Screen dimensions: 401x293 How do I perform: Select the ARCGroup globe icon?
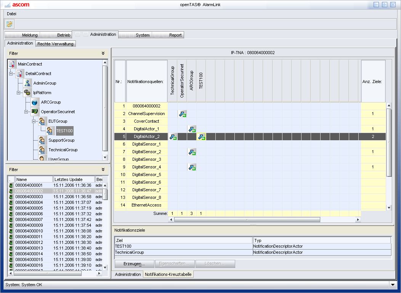pyautogui.click(x=35, y=102)
